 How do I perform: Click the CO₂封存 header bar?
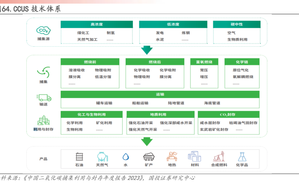point(228,114)
